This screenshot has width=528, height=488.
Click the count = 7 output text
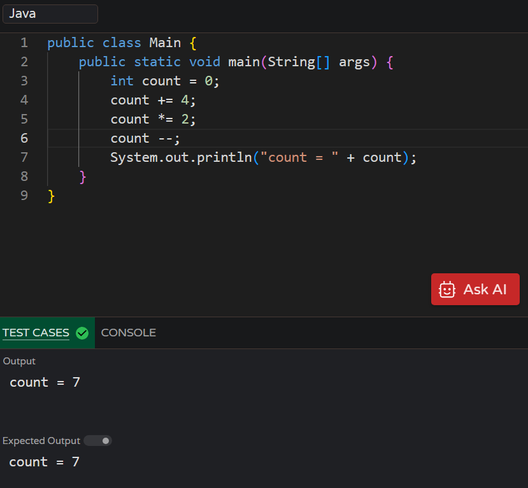tap(44, 382)
